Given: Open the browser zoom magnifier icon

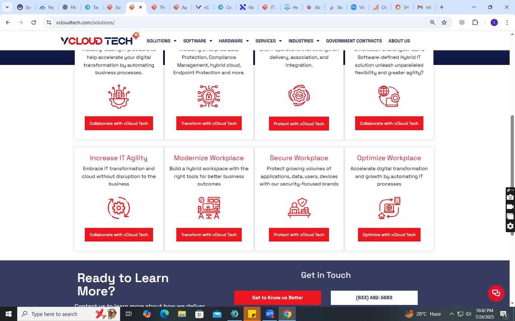Looking at the screenshot, I should pos(432,22).
